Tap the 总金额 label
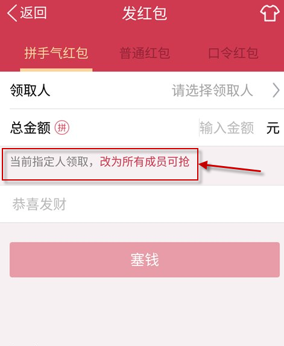Screen dimensions: 284x346 pos(30,128)
